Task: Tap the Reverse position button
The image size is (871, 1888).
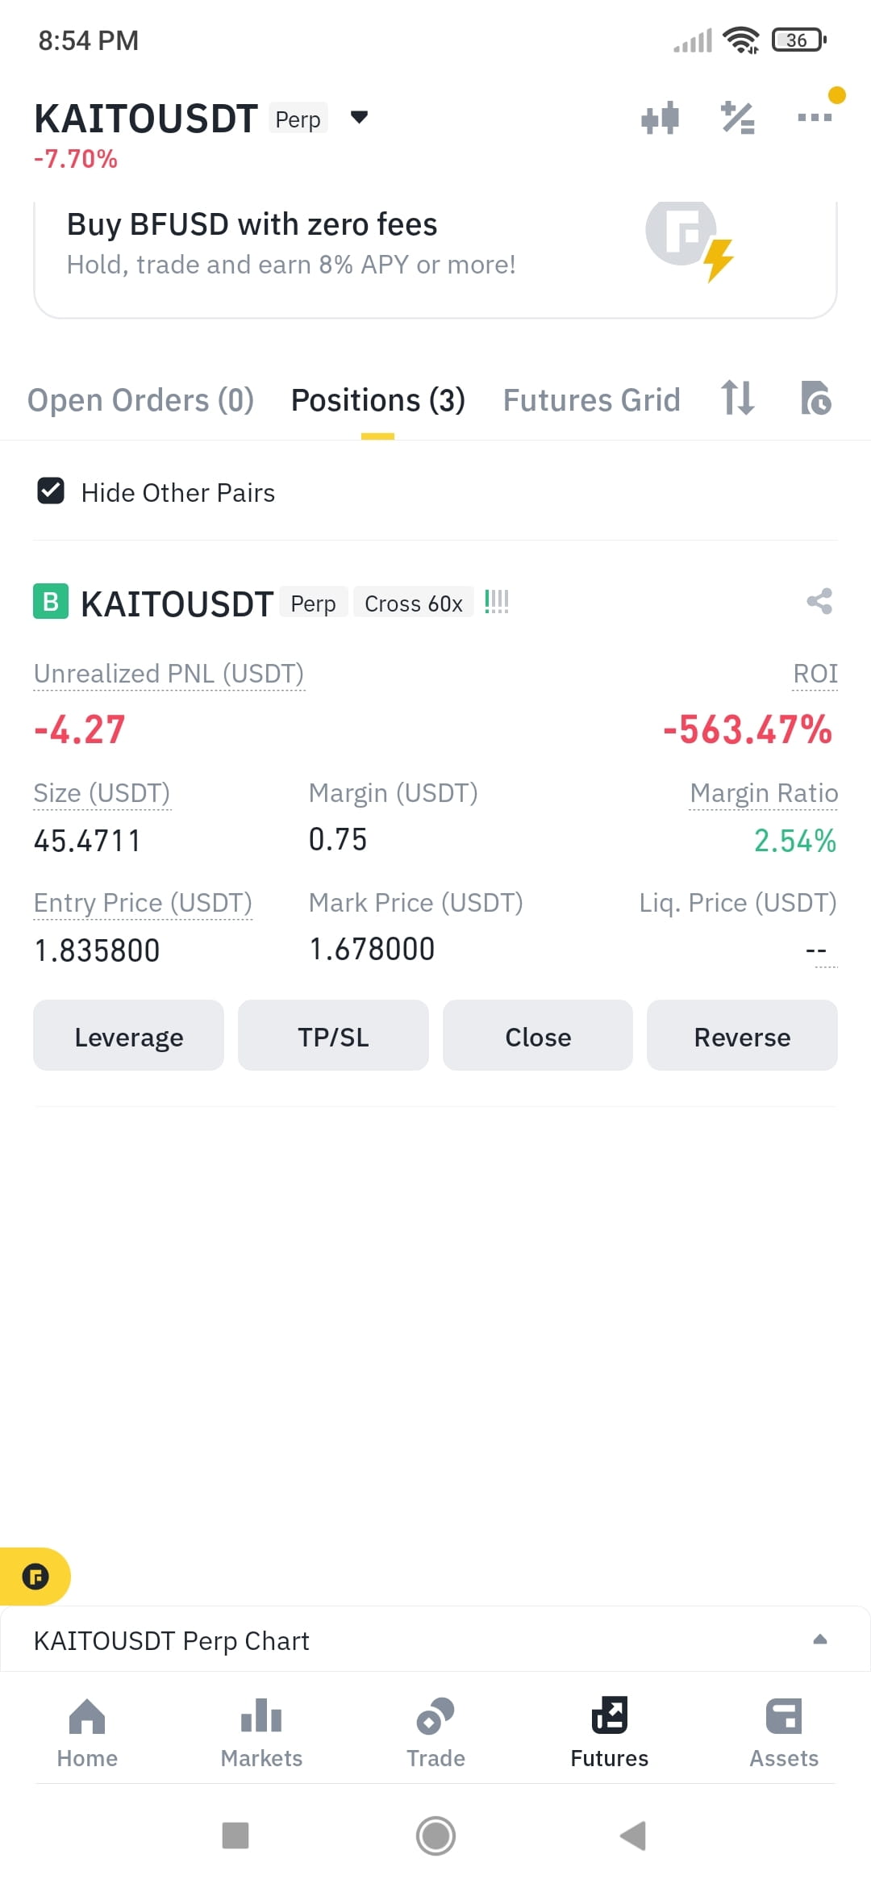Action: coord(742,1035)
